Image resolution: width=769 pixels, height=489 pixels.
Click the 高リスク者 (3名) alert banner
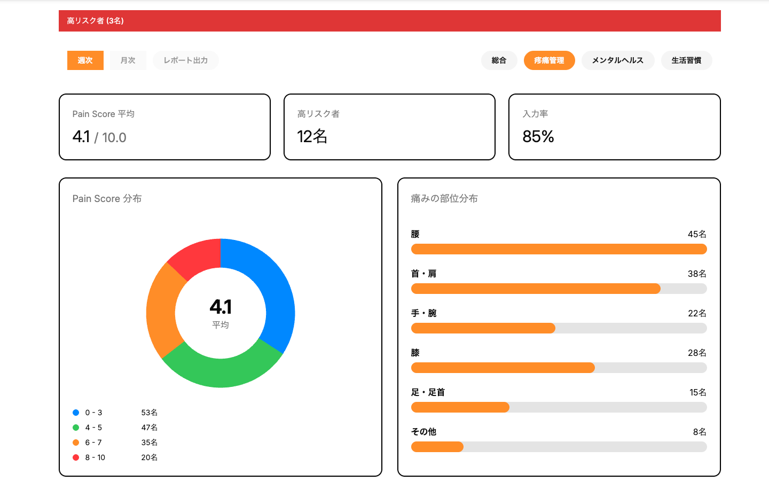click(389, 21)
